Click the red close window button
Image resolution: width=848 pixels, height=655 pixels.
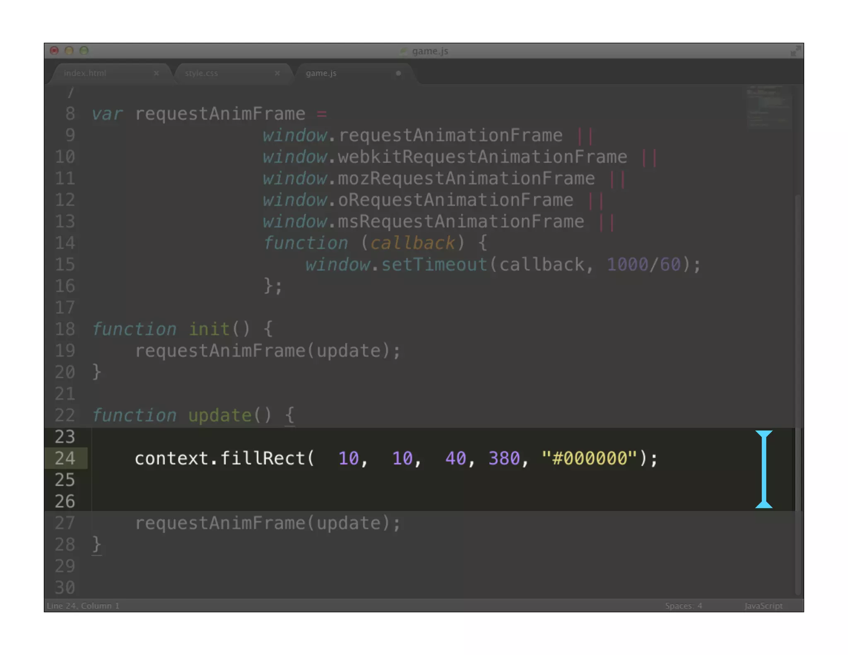click(x=54, y=51)
